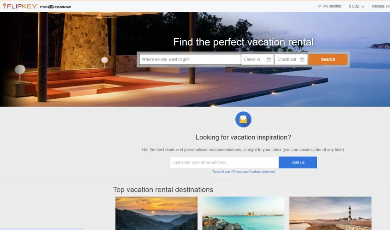Click the orange key icon in the logo
Image resolution: width=390 pixels, height=230 pixels.
coord(4,6)
